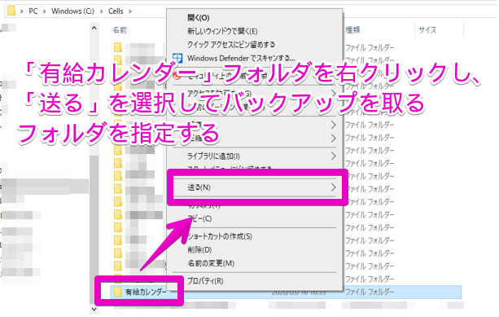Select ショートカットの作成(S)
This screenshot has width=499, height=317.
point(220,236)
